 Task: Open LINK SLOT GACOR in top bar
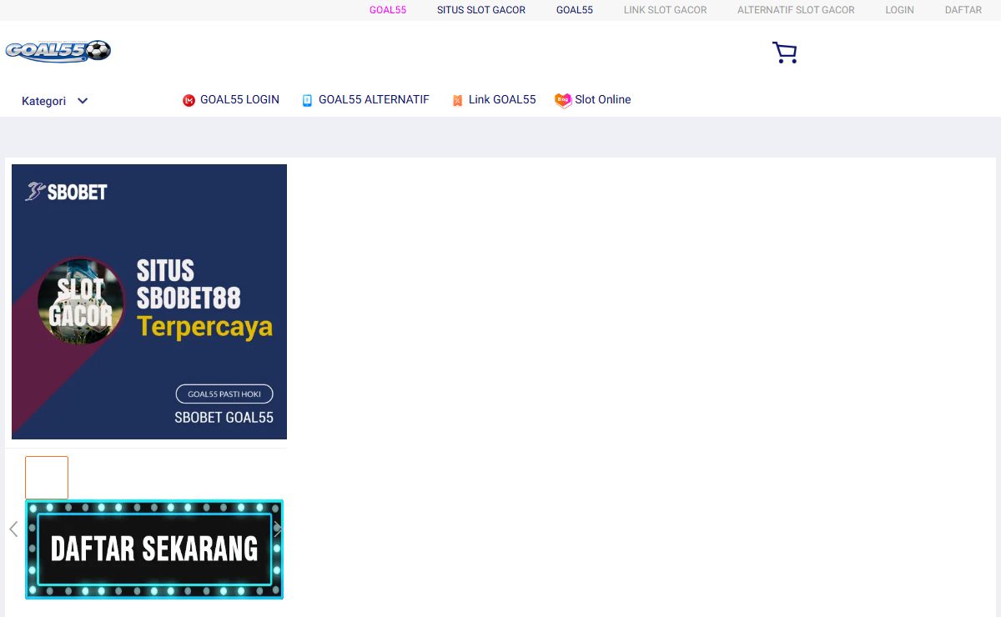click(x=665, y=10)
